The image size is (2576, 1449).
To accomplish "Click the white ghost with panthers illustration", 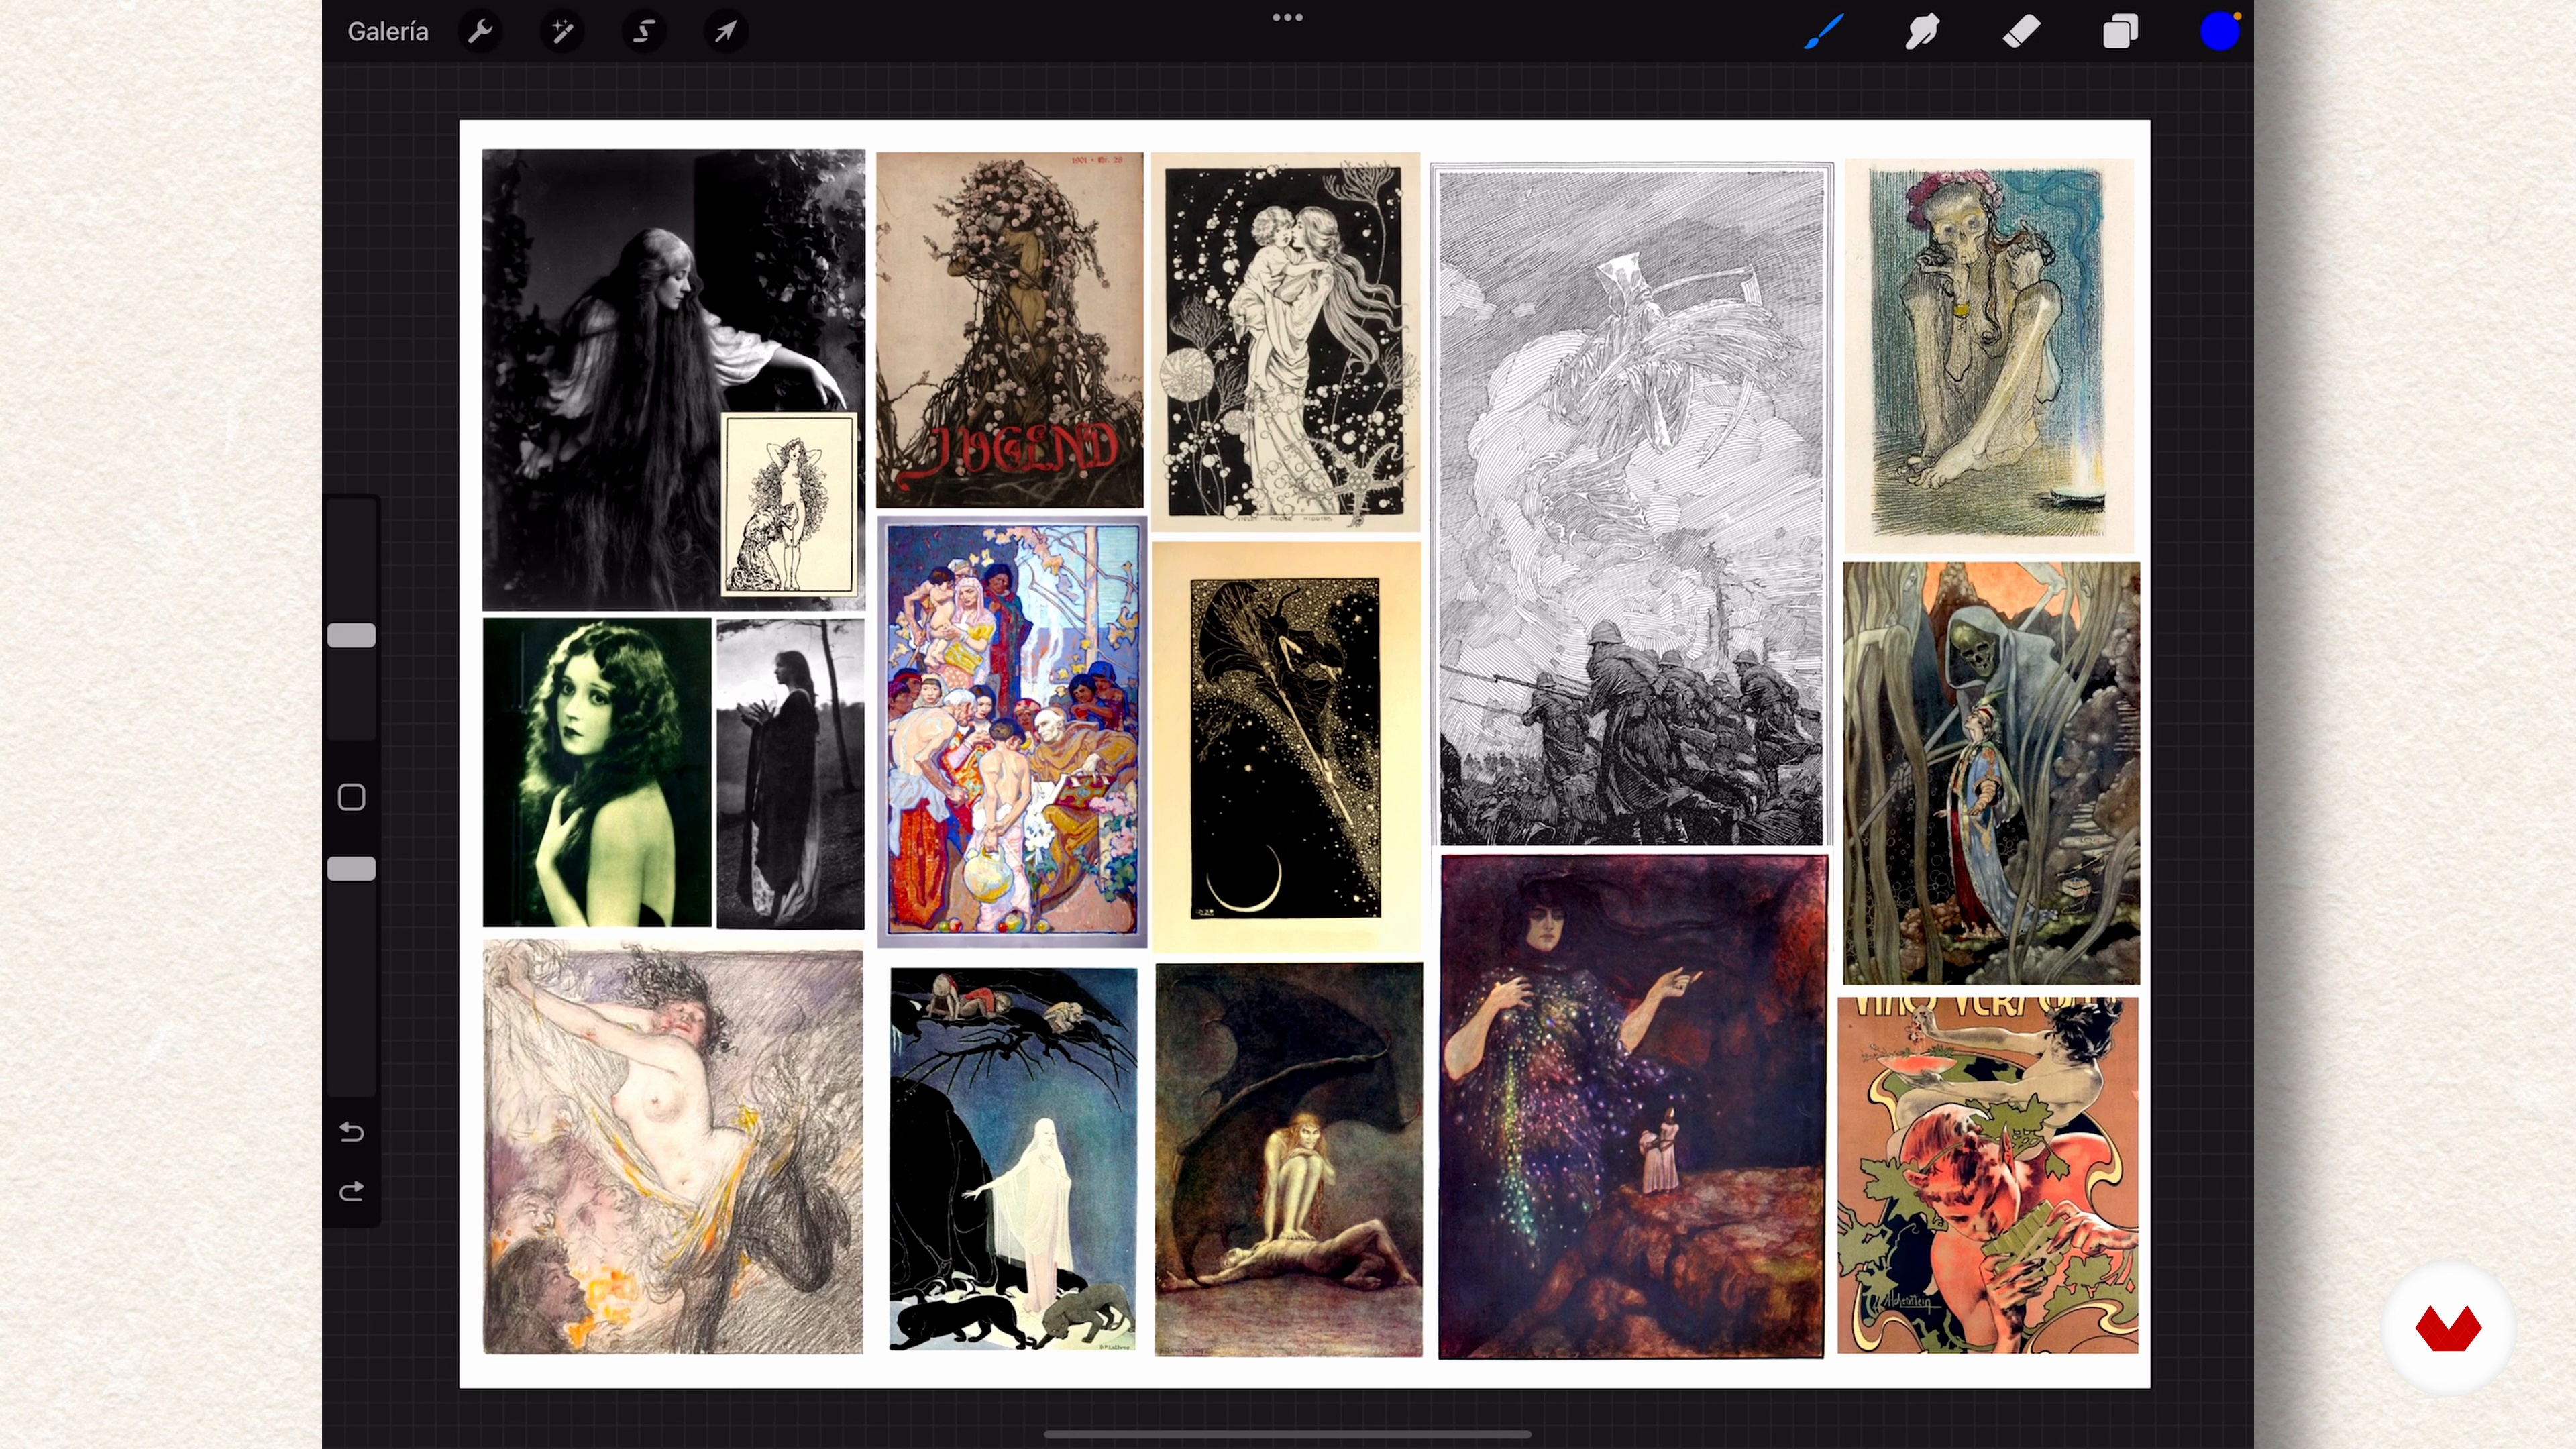I will click(1014, 1160).
